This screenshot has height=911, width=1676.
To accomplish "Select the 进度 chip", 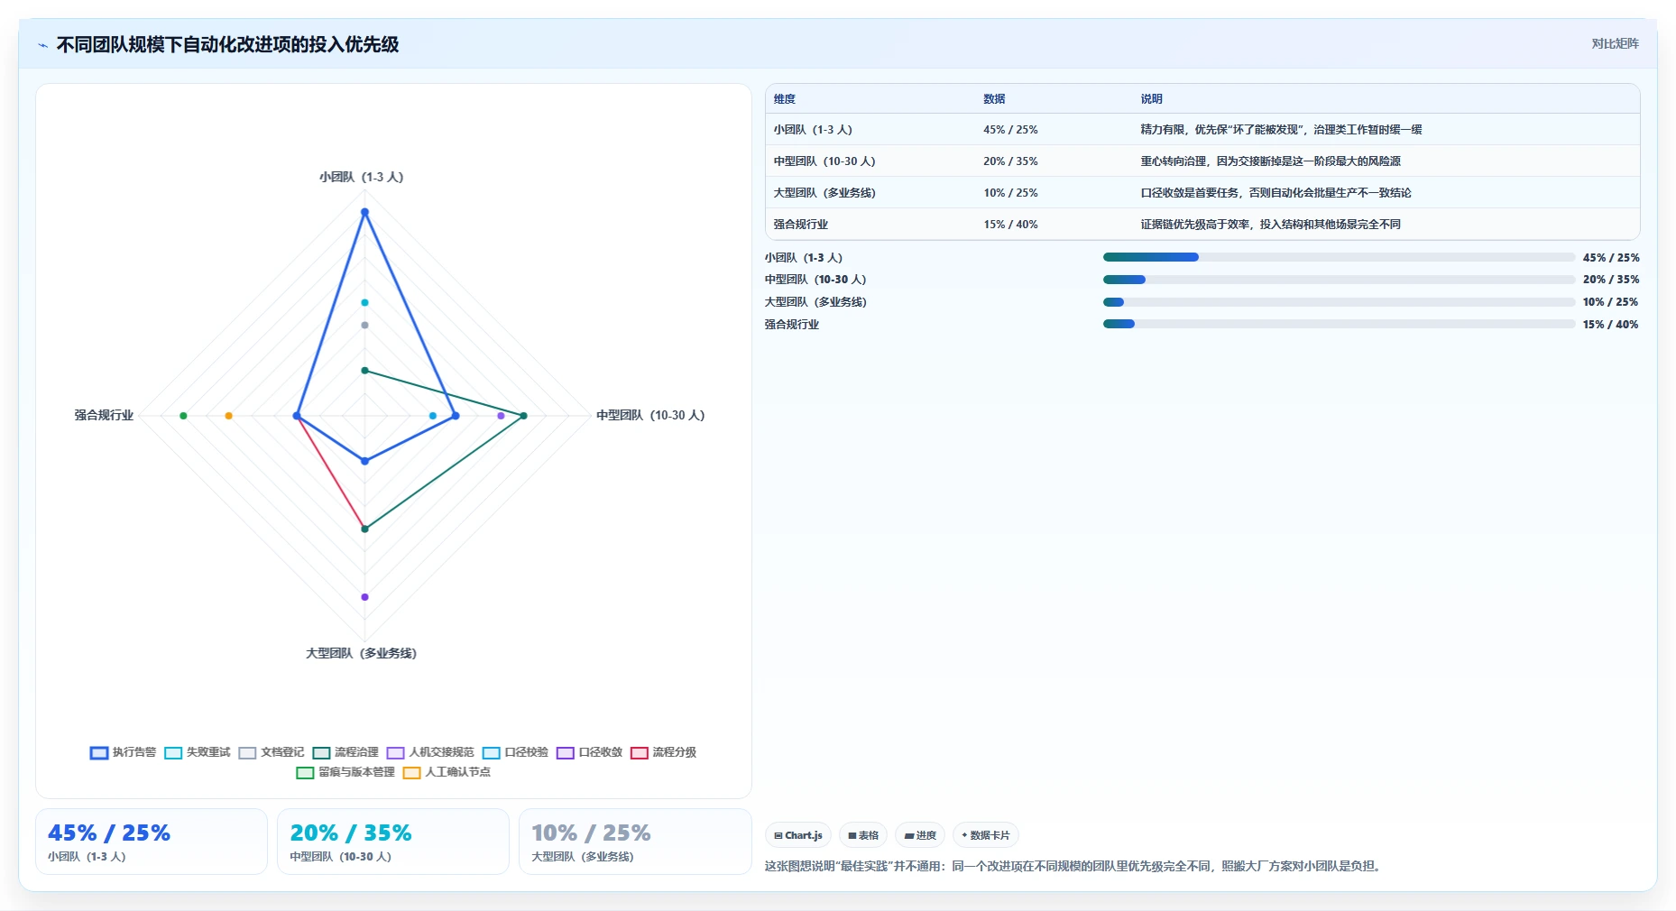I will pyautogui.click(x=920, y=835).
